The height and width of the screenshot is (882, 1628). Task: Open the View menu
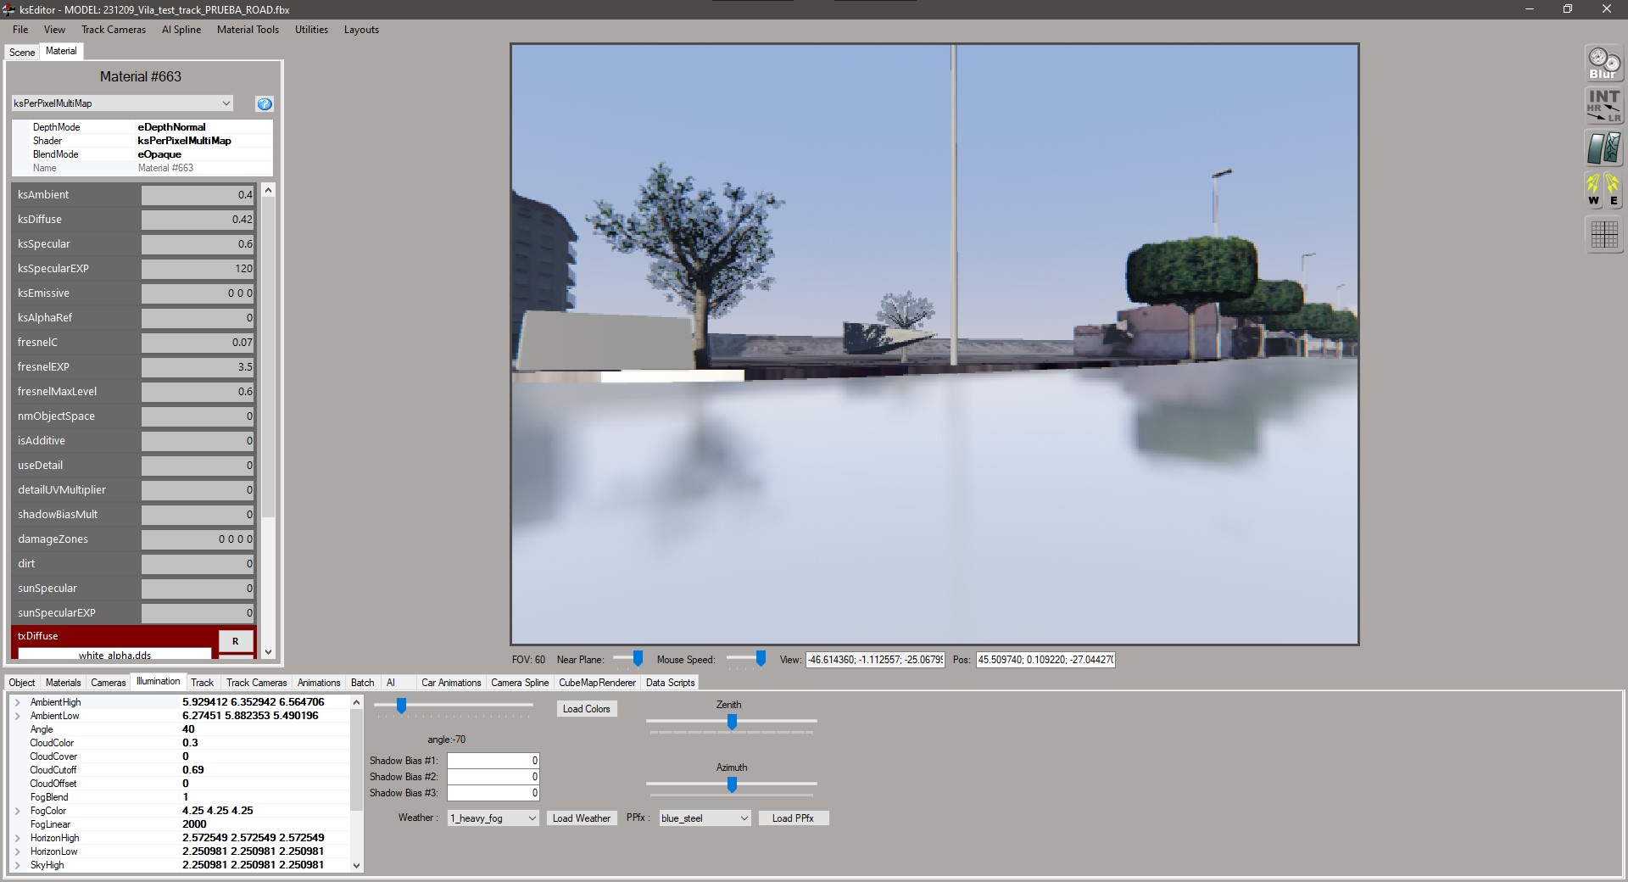coord(54,30)
